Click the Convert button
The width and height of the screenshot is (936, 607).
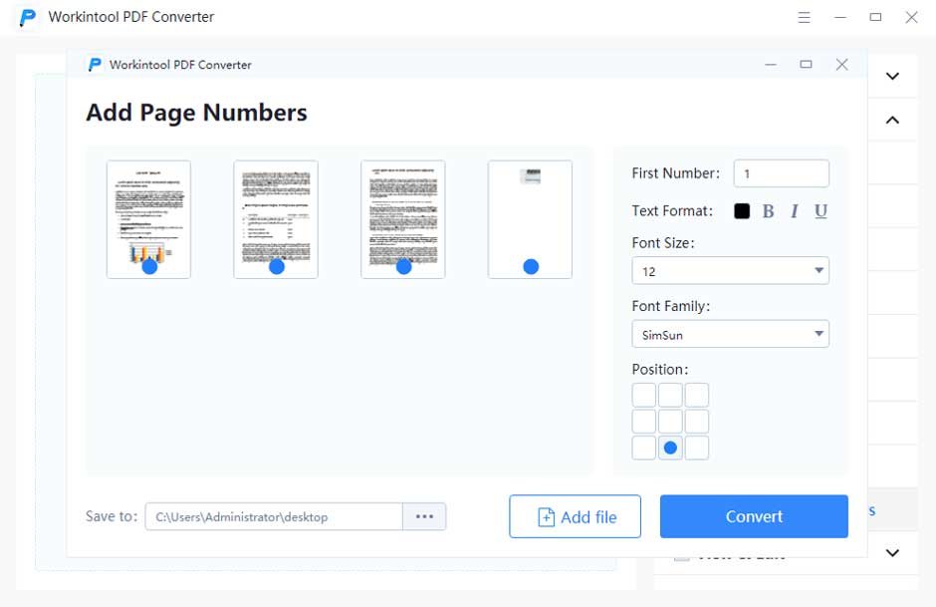[x=754, y=516]
